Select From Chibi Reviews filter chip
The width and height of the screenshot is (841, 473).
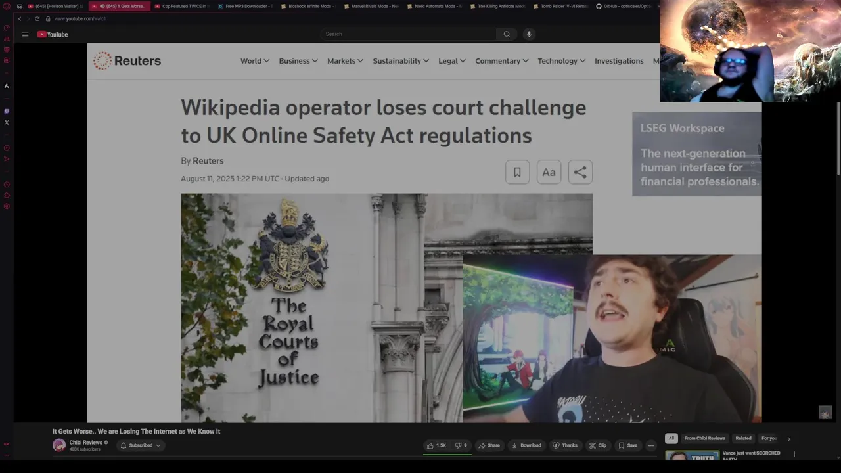[x=704, y=438]
